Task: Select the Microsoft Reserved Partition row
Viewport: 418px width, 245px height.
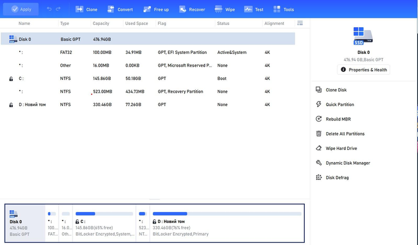Action: (148, 65)
